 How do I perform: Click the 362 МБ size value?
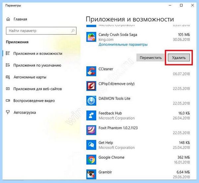pyautogui.click(x=184, y=157)
